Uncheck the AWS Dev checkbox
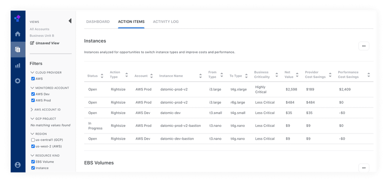This screenshot has width=387, height=183. (x=33, y=94)
